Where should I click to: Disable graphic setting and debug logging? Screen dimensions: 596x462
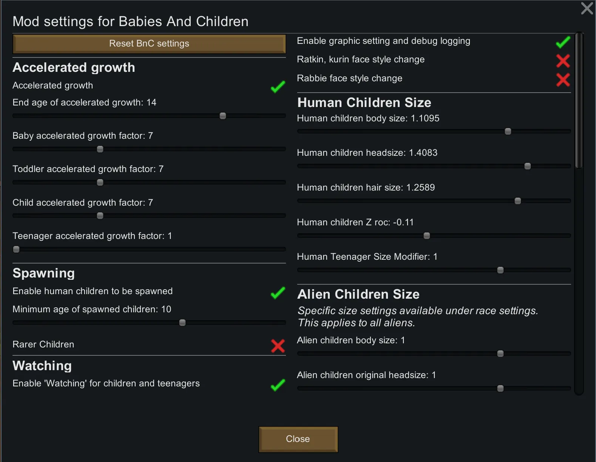563,42
